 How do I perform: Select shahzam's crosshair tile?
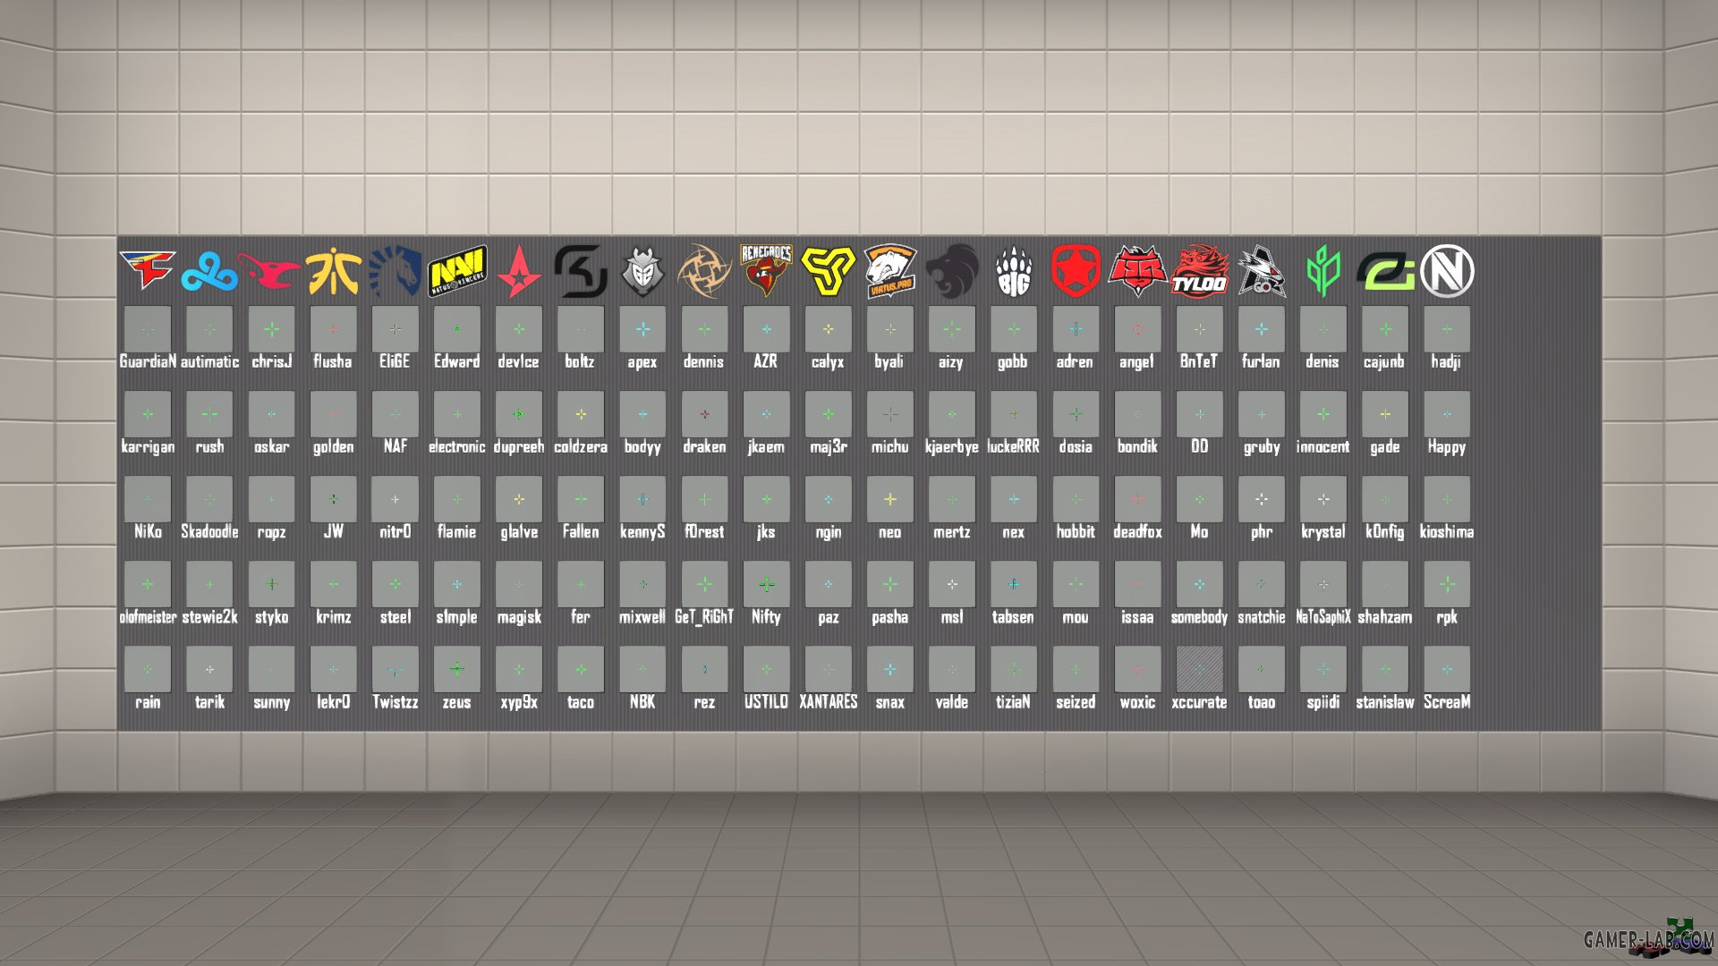(1385, 584)
